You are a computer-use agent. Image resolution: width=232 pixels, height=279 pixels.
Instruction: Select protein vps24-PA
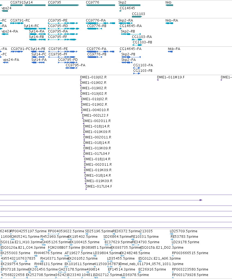[x=5, y=63]
